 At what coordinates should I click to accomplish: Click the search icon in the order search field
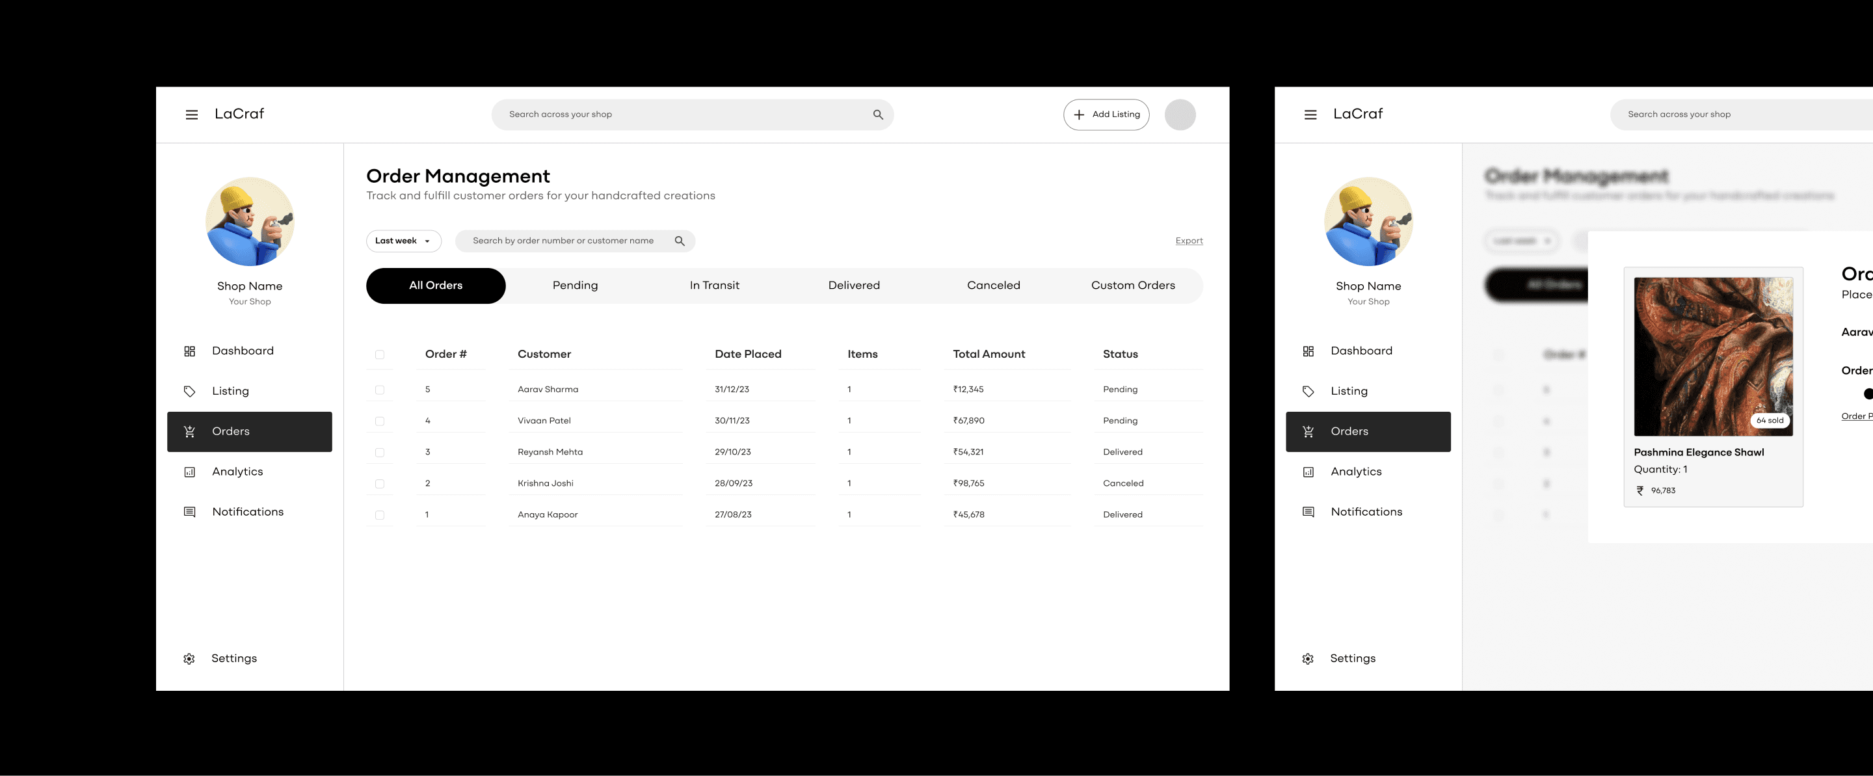(x=679, y=241)
